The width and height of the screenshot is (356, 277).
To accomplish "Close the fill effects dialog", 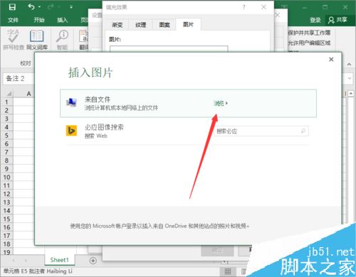I will [x=263, y=7].
